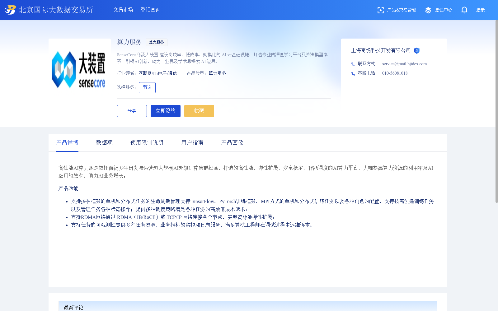
Task: Click the 产品类型 value 算力服务
Action: (218, 73)
